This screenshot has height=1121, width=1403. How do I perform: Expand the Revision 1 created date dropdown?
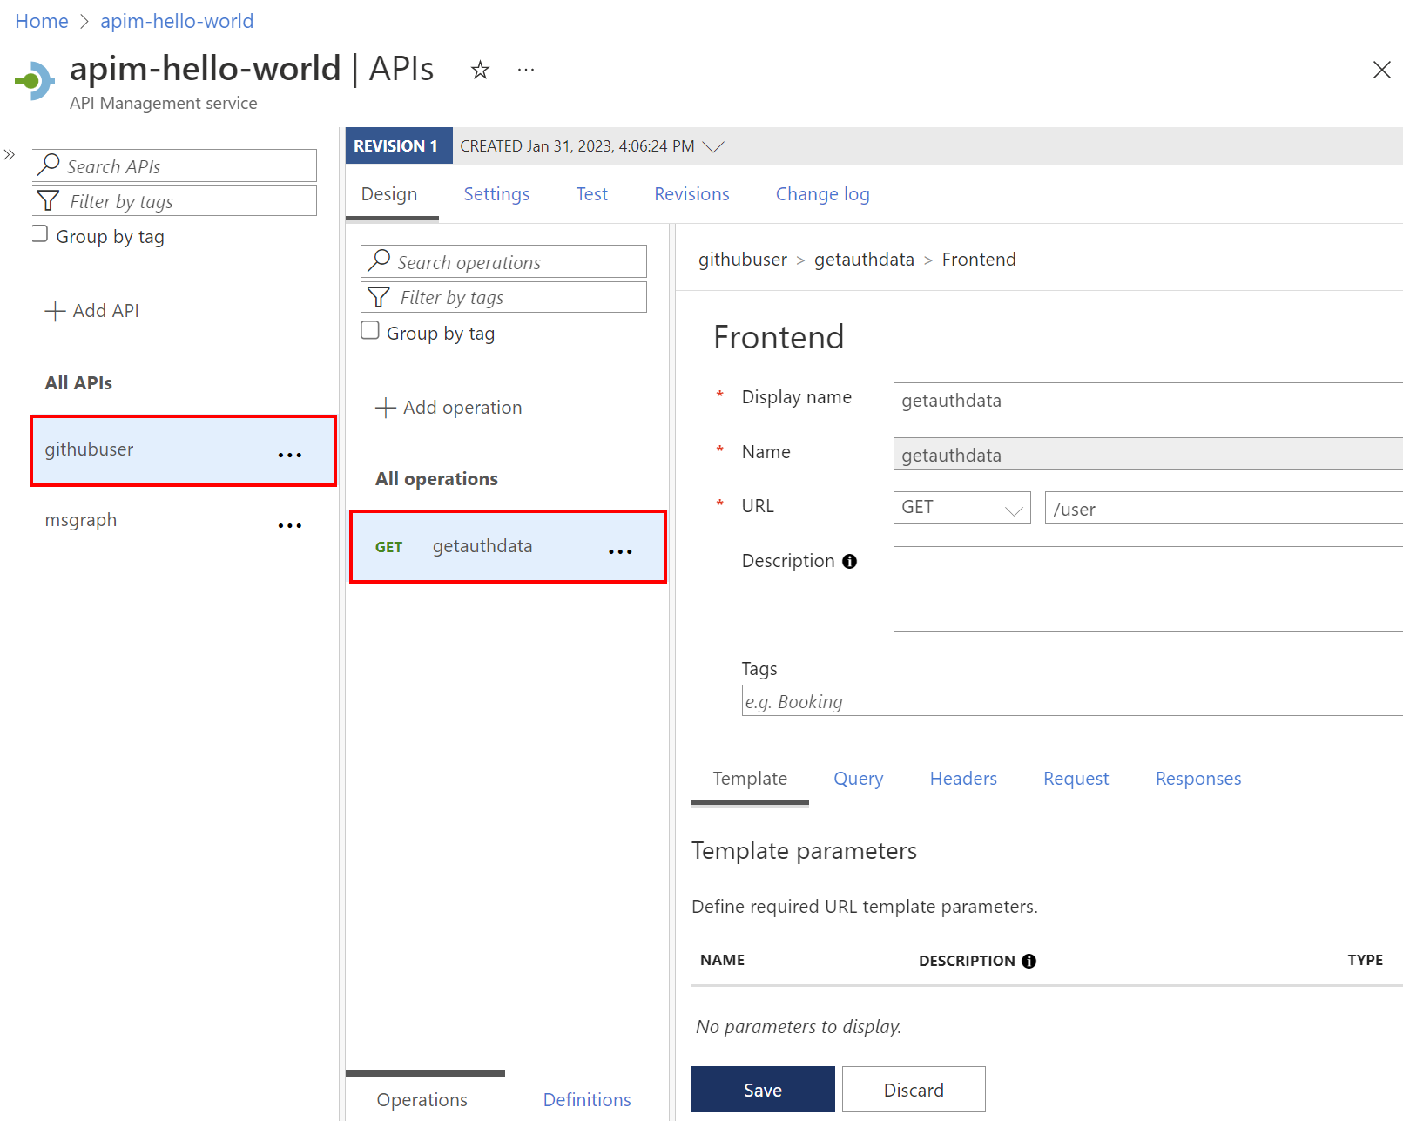pos(714,145)
